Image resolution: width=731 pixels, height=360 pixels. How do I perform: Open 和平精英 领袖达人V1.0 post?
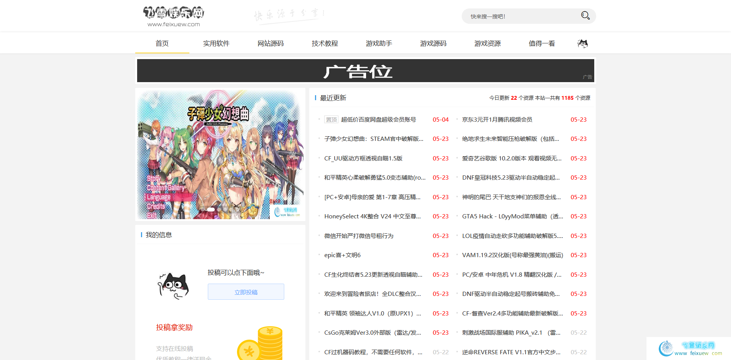372,313
